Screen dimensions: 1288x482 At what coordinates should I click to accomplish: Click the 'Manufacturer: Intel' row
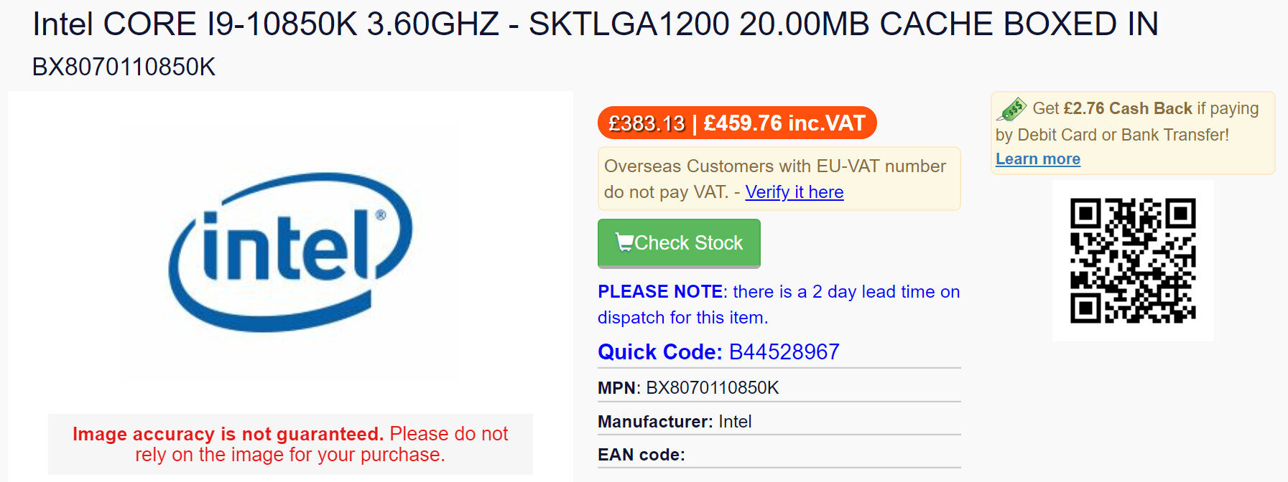click(675, 422)
